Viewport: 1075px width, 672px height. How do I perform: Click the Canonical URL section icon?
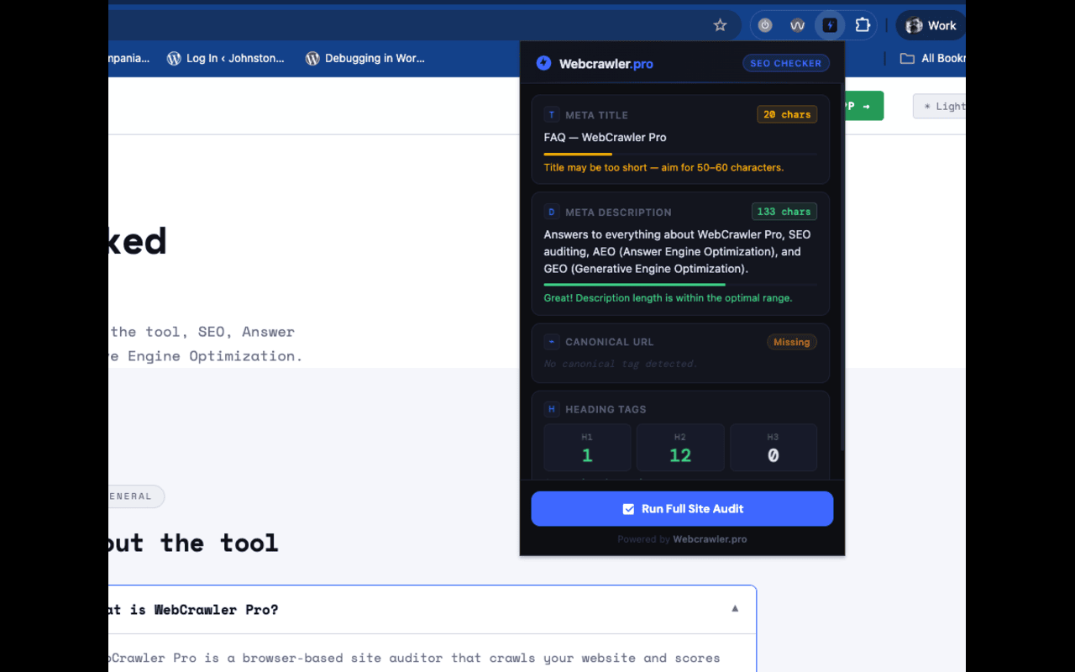coord(552,342)
